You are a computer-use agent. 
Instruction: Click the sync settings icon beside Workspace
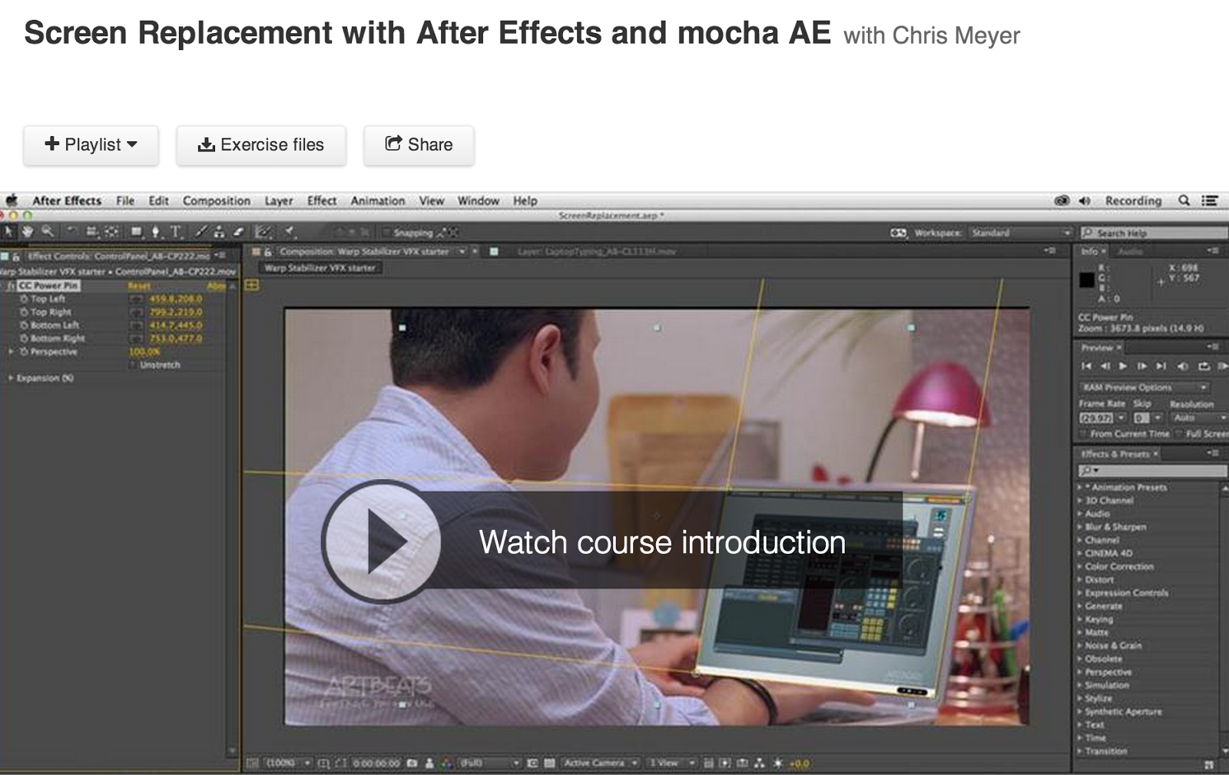[898, 233]
